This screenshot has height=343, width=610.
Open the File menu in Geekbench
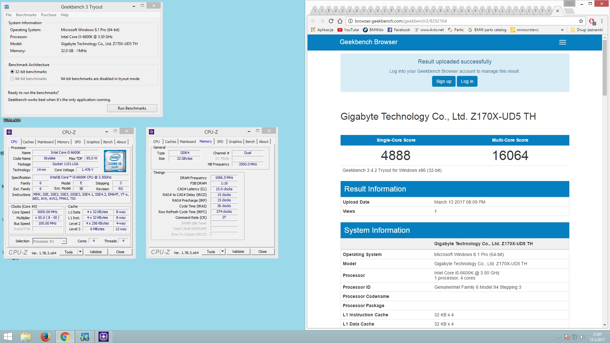coord(9,15)
